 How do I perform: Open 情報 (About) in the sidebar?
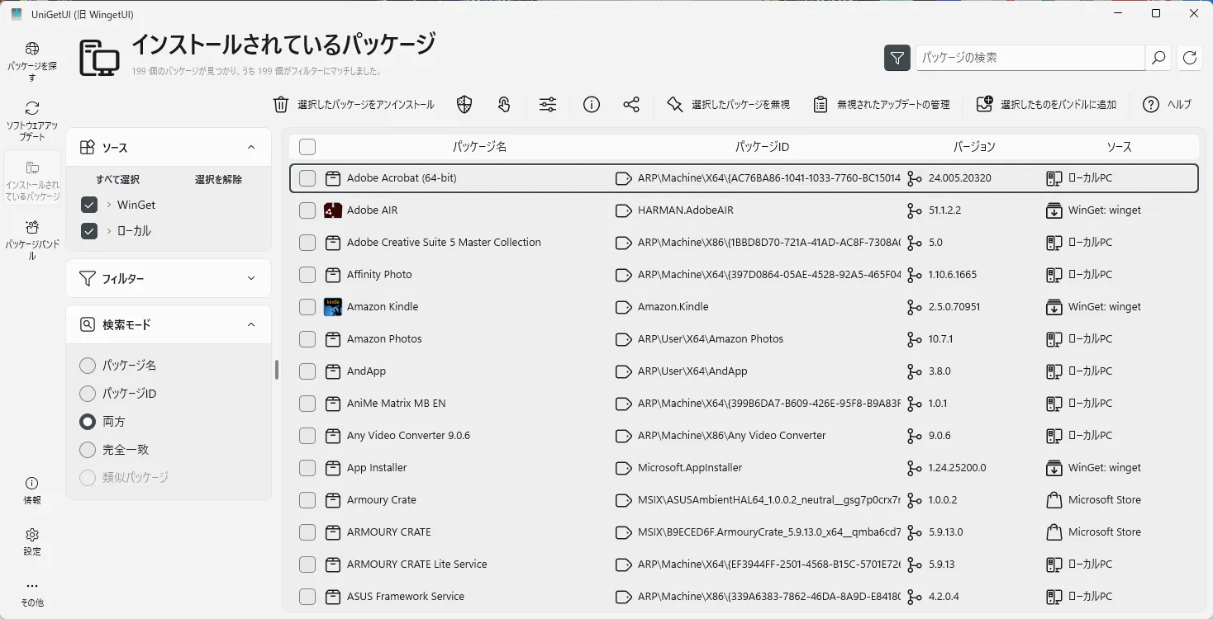pyautogui.click(x=32, y=490)
